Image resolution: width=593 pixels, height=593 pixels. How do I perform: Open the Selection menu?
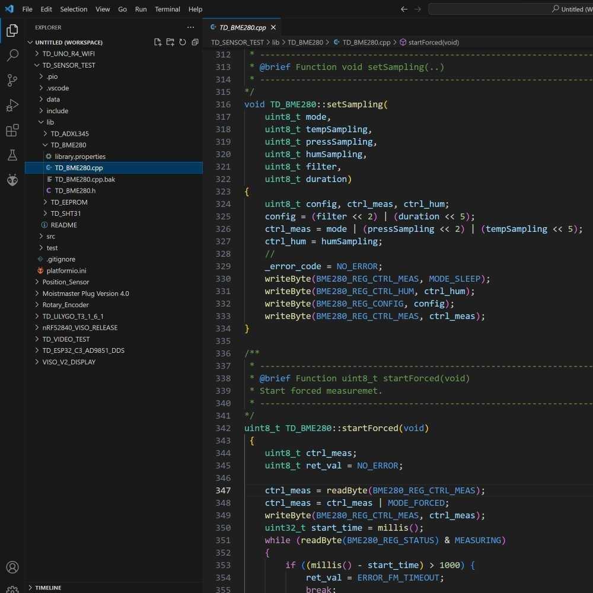(74, 9)
